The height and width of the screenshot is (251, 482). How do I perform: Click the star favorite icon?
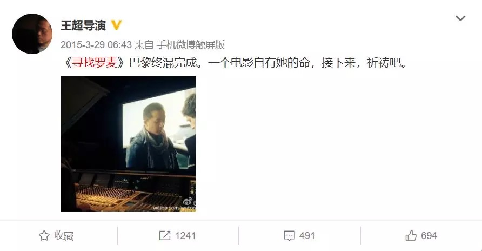(44, 236)
